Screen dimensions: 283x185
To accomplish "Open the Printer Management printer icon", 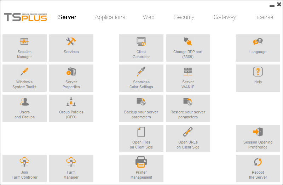I will click(x=141, y=162).
